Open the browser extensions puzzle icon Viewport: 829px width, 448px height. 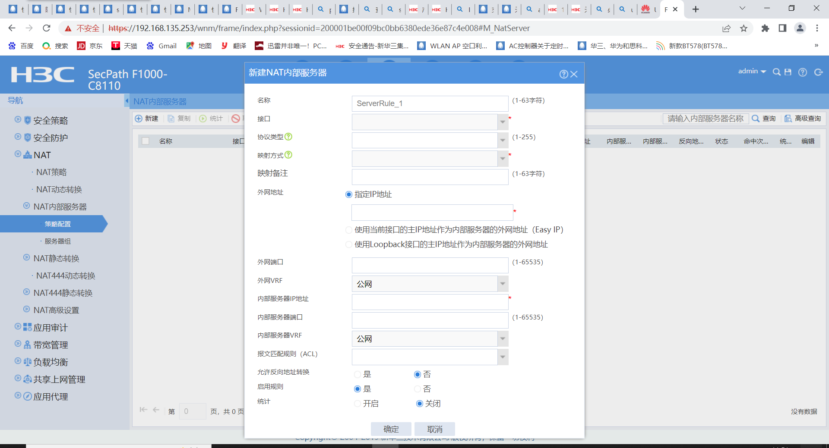765,28
